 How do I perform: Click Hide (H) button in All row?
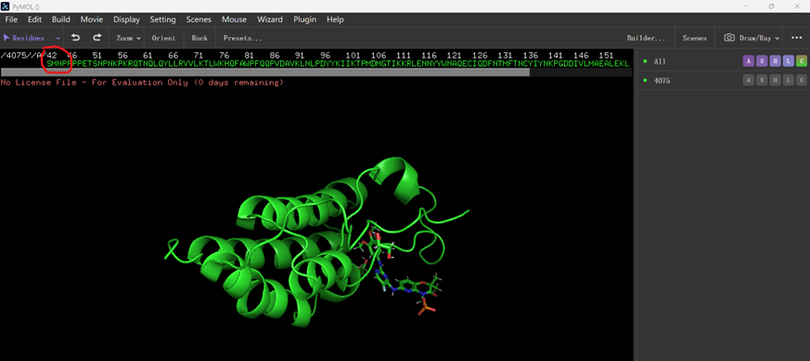coord(775,61)
